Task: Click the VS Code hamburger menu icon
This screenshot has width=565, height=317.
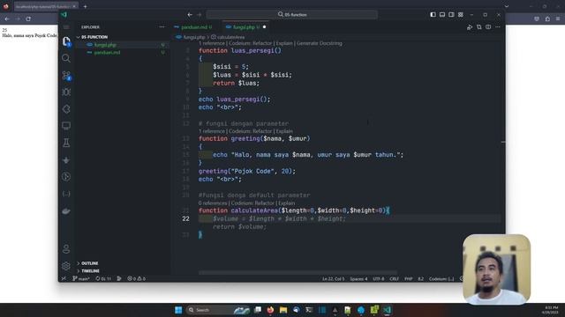Action: tap(66, 27)
